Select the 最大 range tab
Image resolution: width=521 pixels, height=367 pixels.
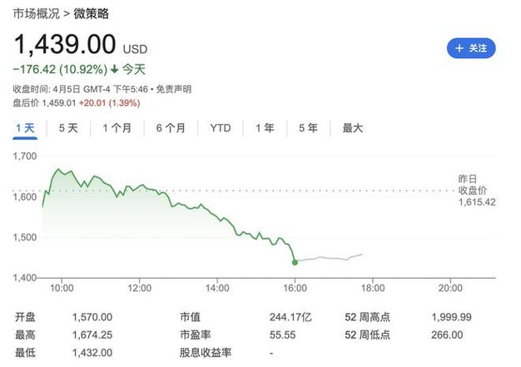pyautogui.click(x=353, y=128)
